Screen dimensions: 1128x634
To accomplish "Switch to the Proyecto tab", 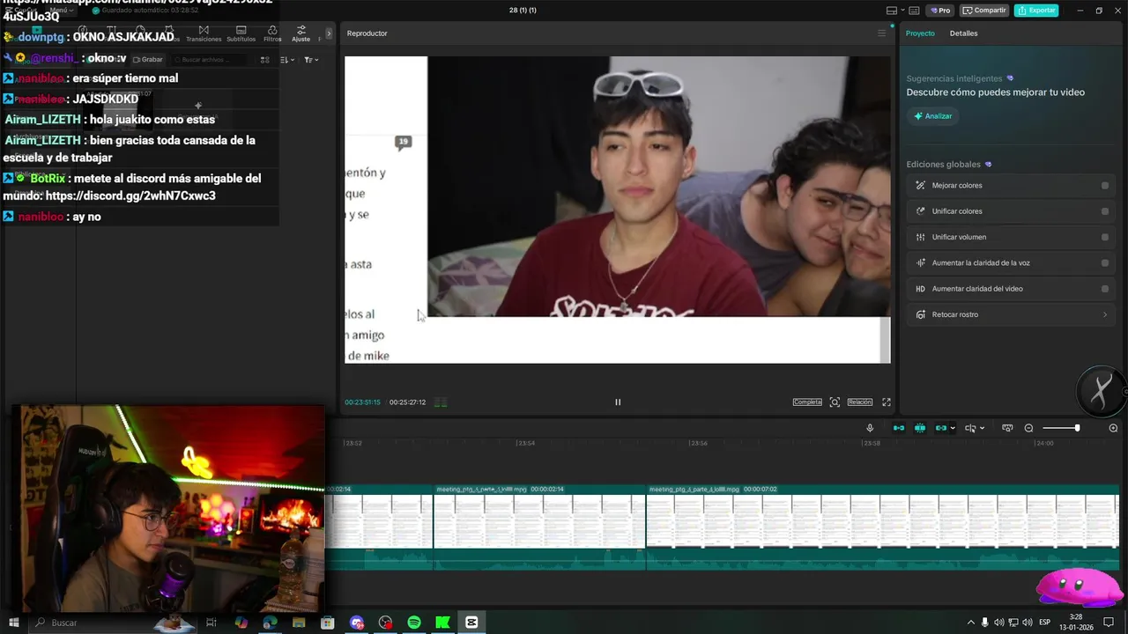I will (x=920, y=33).
